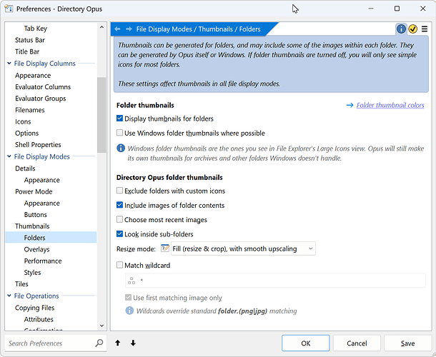Open Appearance under Details
The image size is (436, 357).
click(x=41, y=180)
